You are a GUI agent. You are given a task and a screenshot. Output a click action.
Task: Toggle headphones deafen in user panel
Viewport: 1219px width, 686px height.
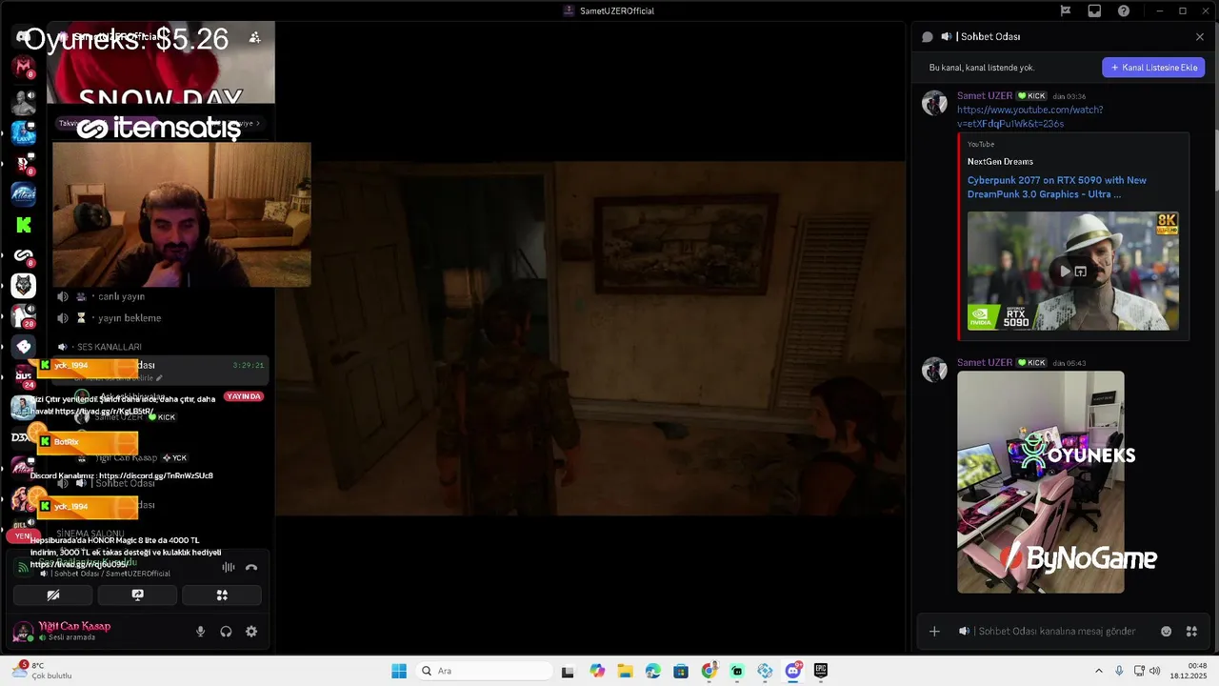coord(226,631)
